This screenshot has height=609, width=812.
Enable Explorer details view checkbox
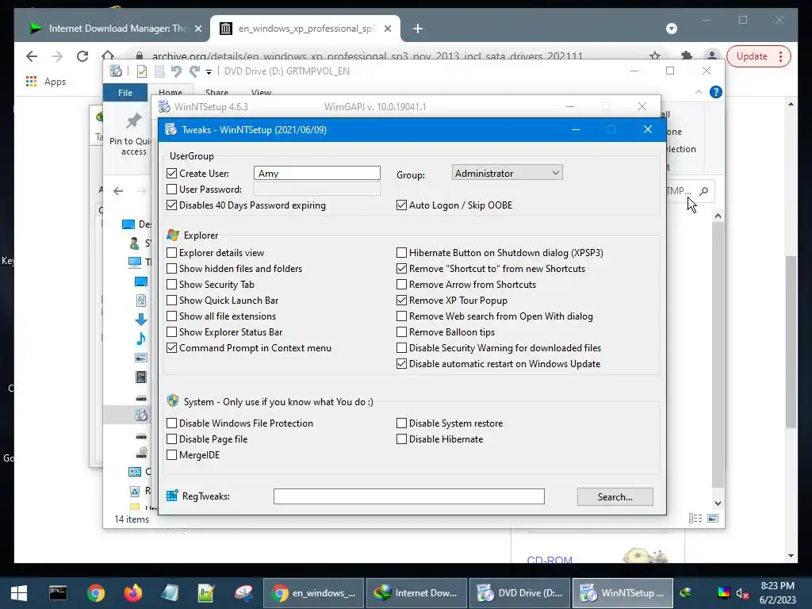coord(172,253)
